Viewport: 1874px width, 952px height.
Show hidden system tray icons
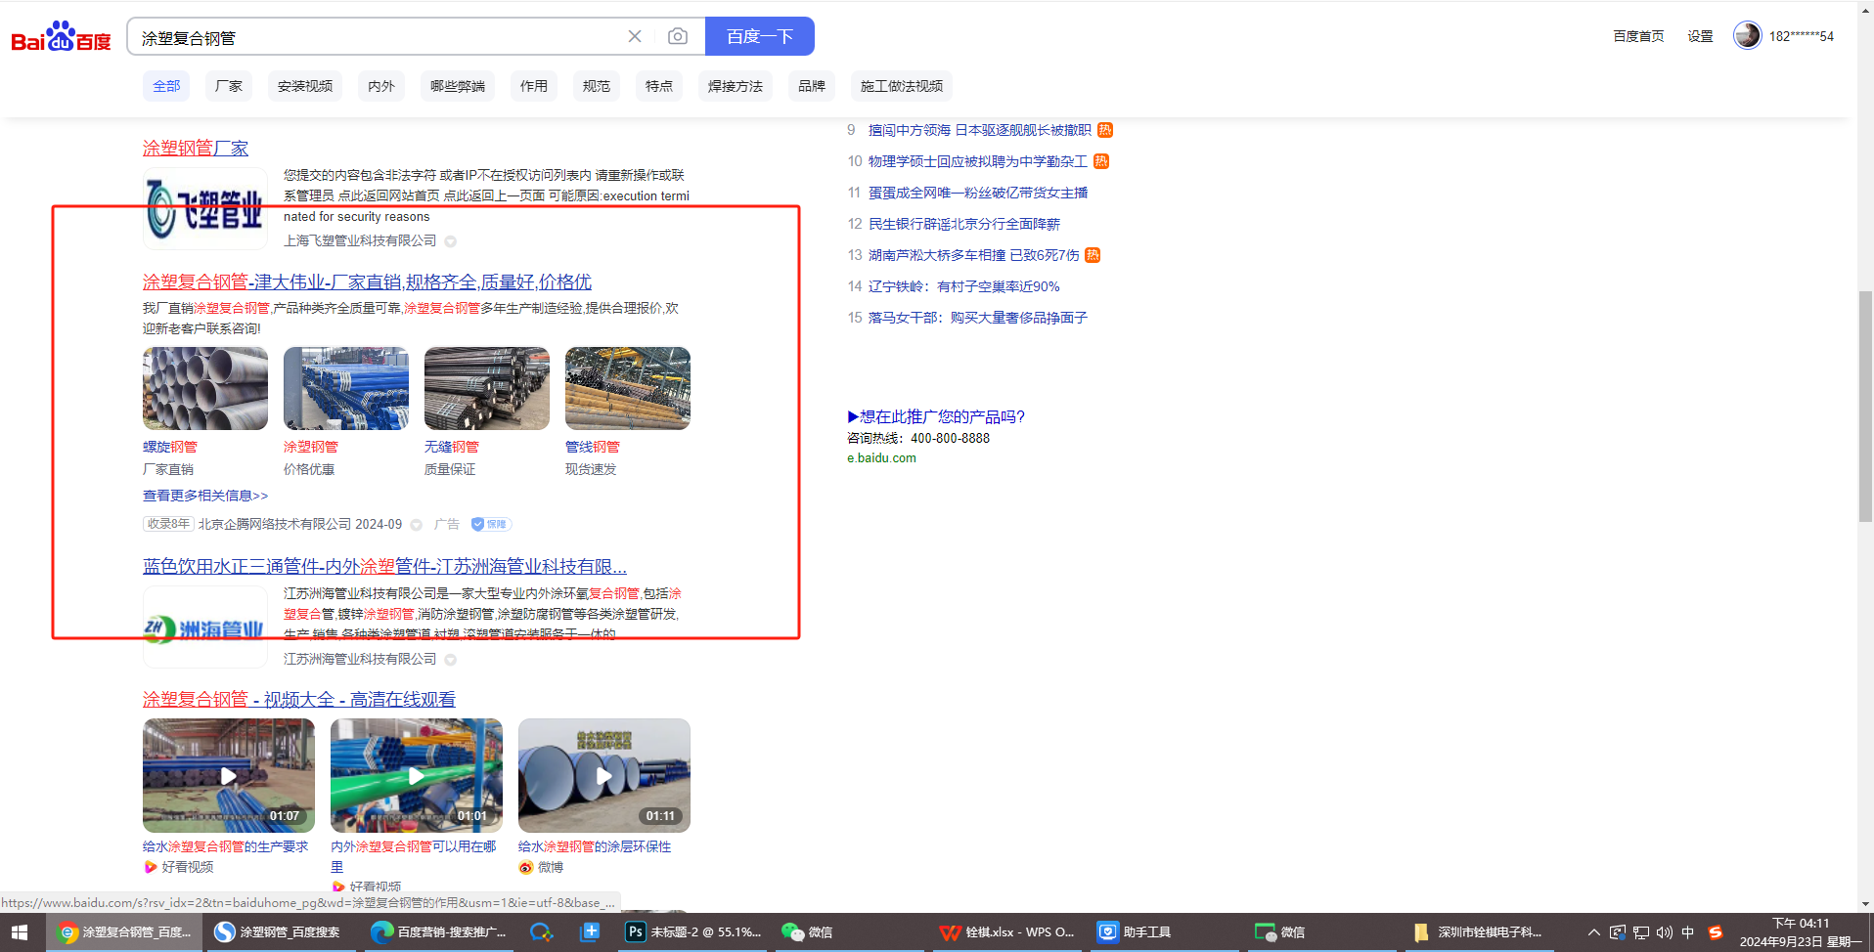coord(1593,932)
